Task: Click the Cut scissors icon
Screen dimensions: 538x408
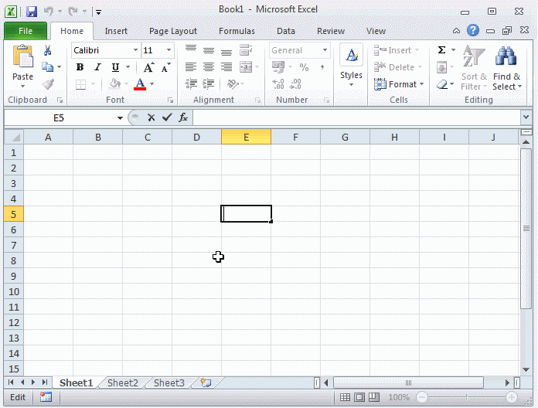Action: click(x=47, y=51)
